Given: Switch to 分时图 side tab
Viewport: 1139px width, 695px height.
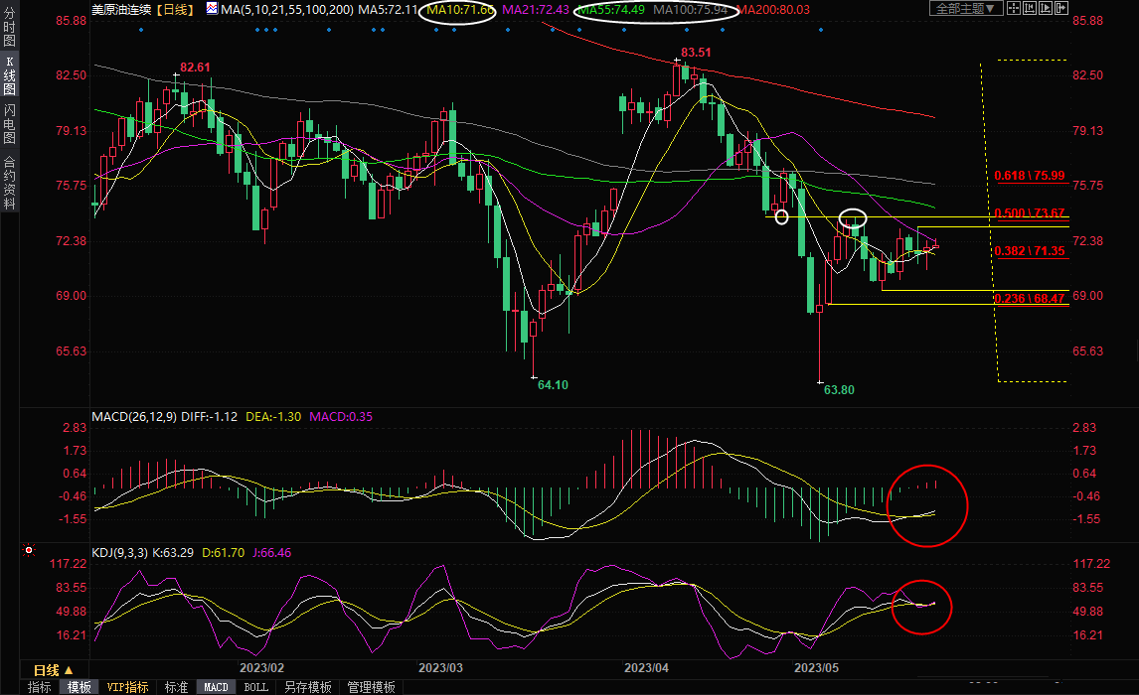Looking at the screenshot, I should point(9,28).
